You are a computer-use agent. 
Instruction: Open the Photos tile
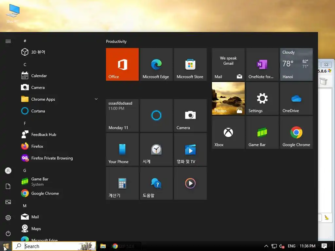[x=228, y=98]
